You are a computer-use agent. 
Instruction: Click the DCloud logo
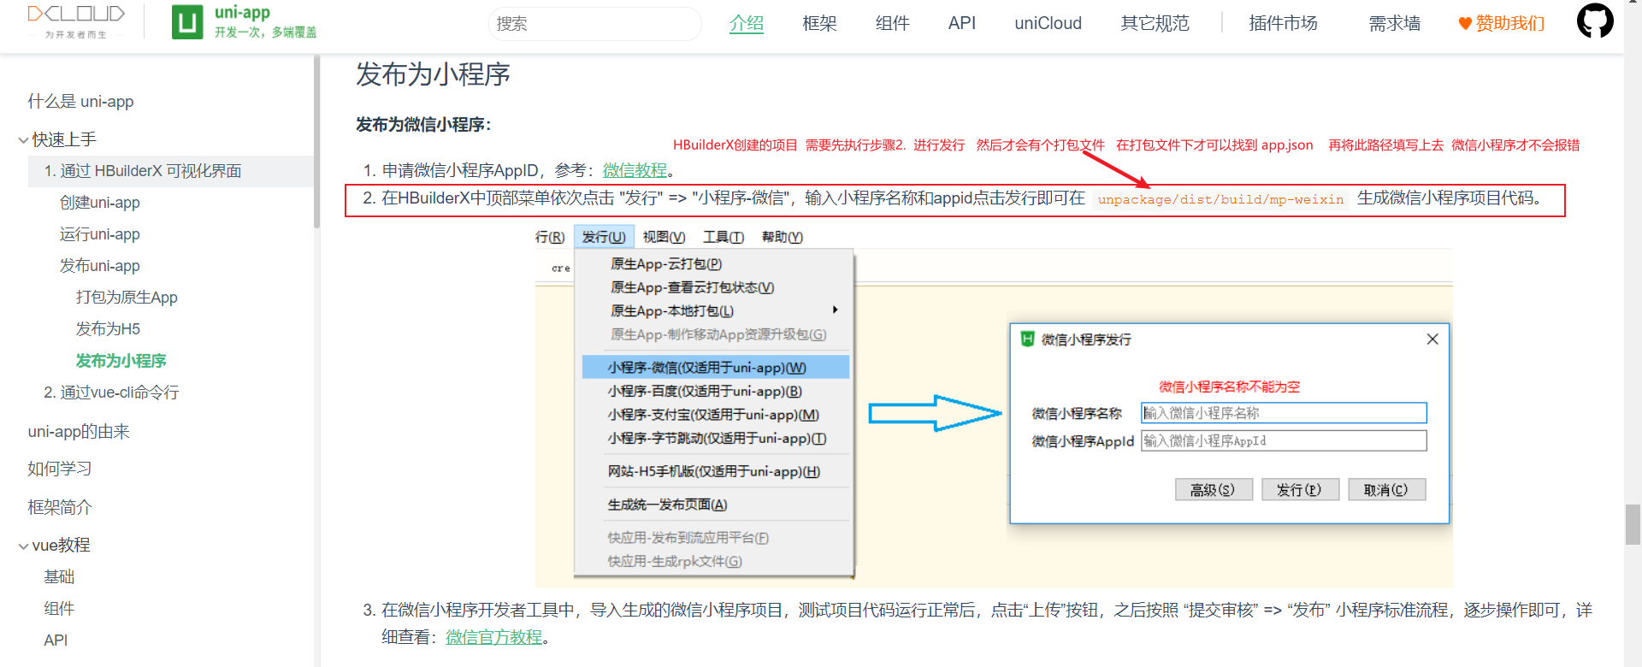point(76,21)
